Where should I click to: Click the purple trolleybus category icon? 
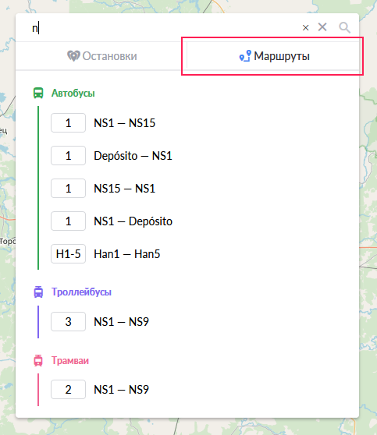(38, 292)
